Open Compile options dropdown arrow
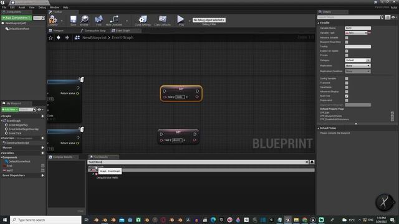The width and height of the screenshot is (399, 224). click(x=62, y=21)
